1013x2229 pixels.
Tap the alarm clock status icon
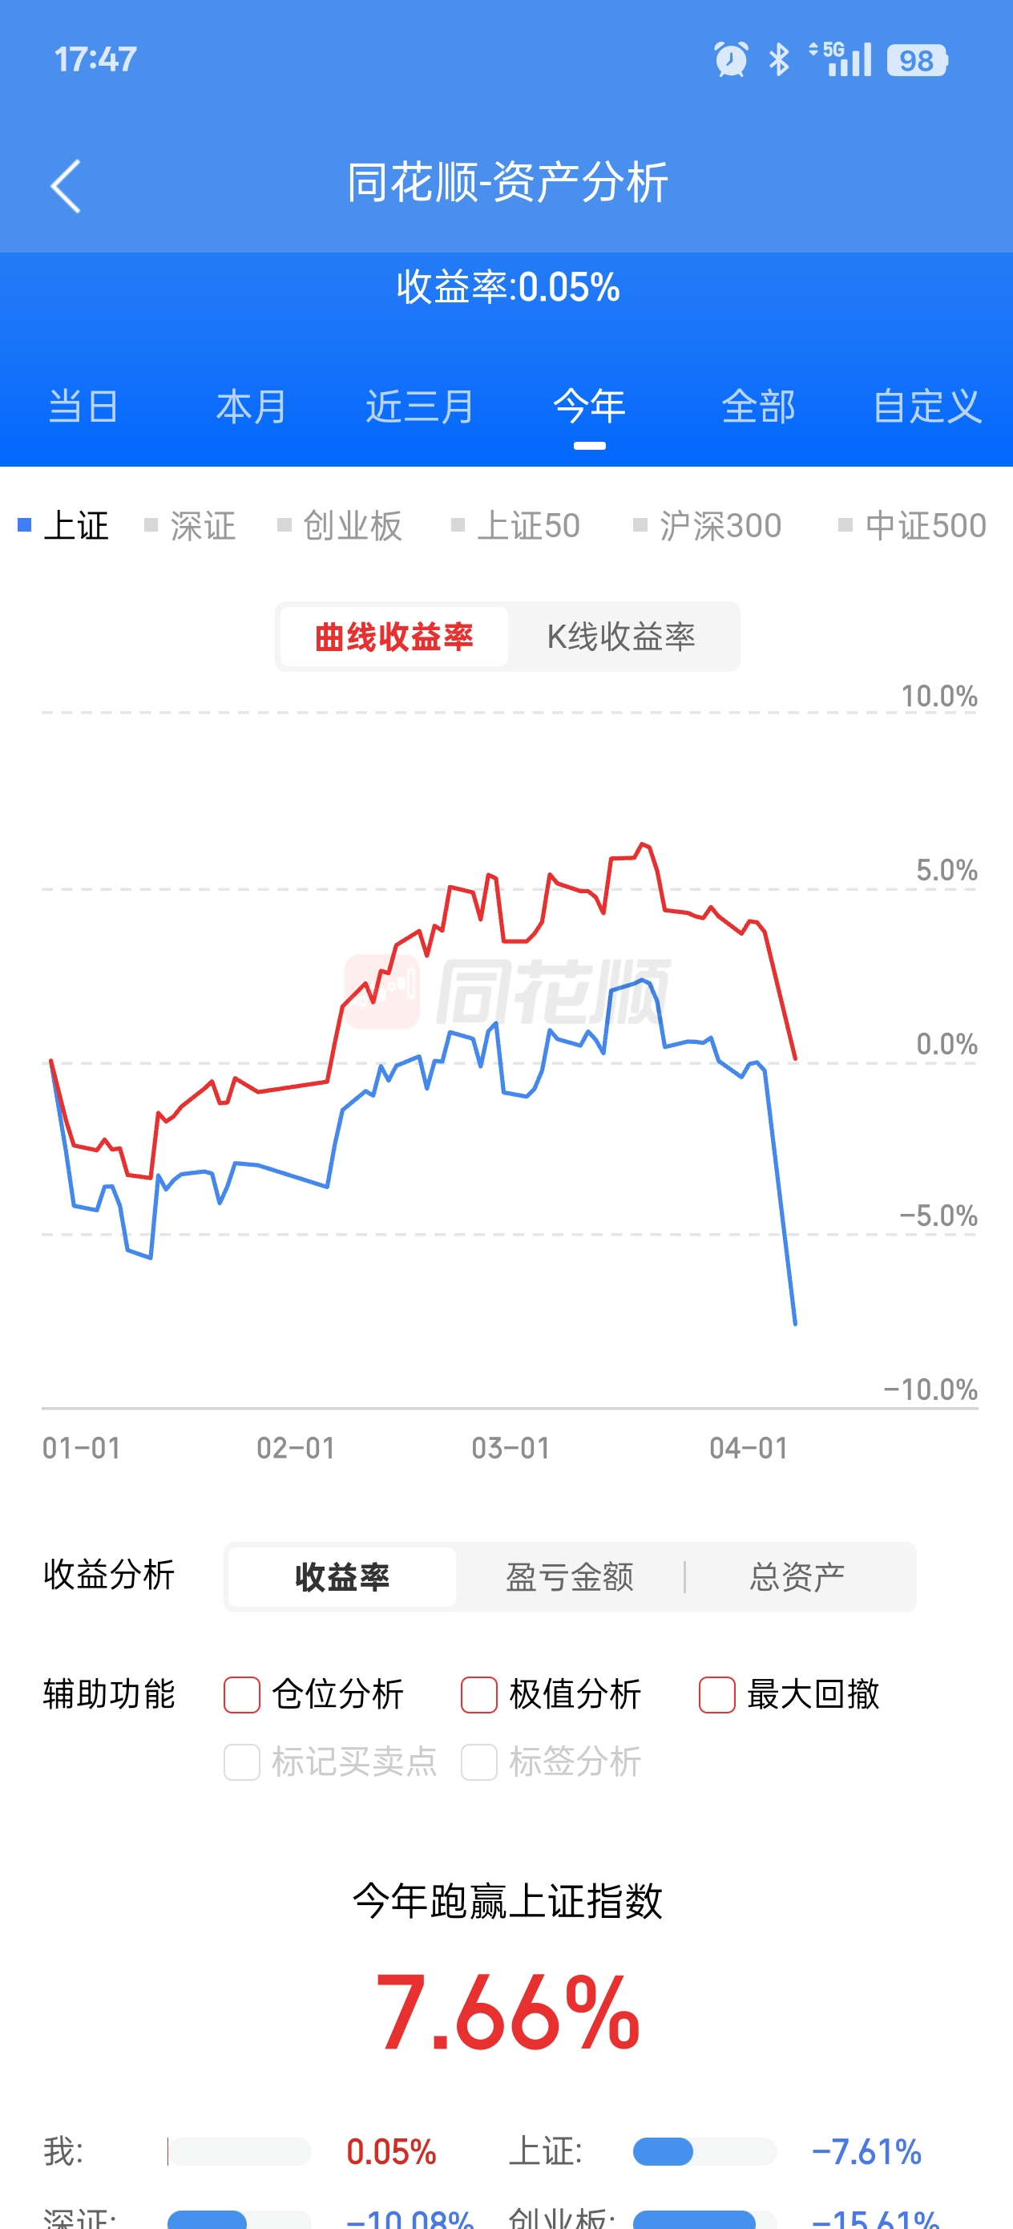point(731,59)
